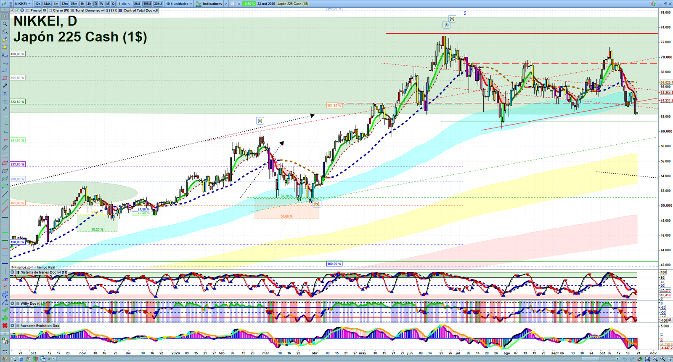Choose the ruler measuring tool
Viewport: 673px width, 362px height.
(x=5, y=148)
